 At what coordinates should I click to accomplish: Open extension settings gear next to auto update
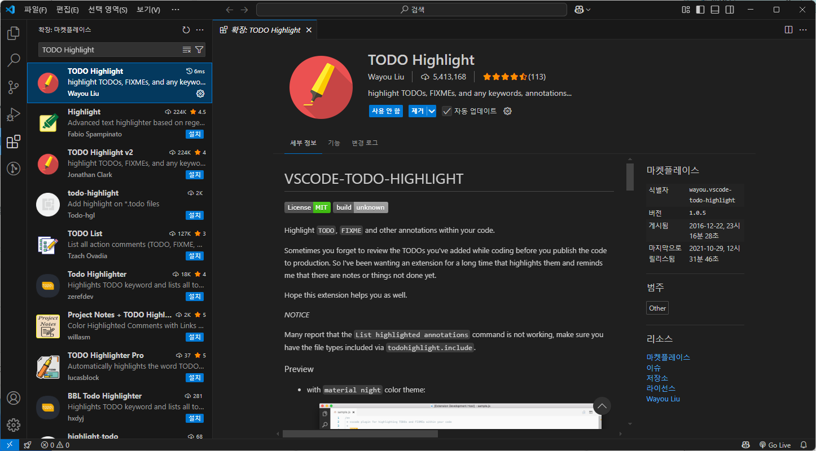[507, 111]
